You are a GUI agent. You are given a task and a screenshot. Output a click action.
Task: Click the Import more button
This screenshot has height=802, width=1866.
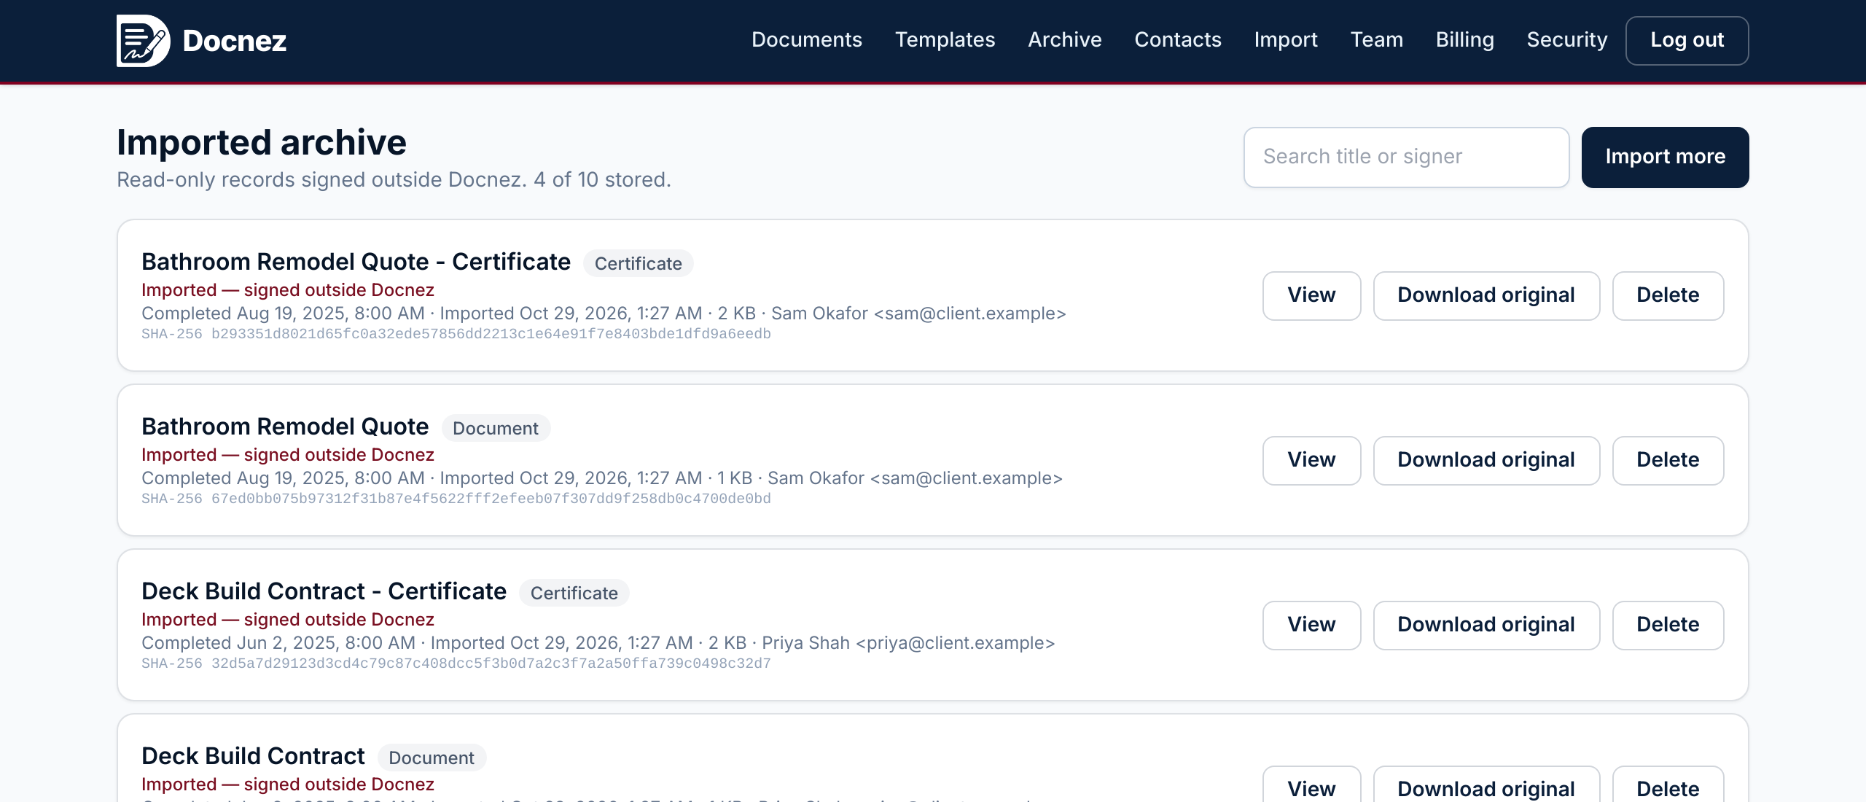(1665, 157)
